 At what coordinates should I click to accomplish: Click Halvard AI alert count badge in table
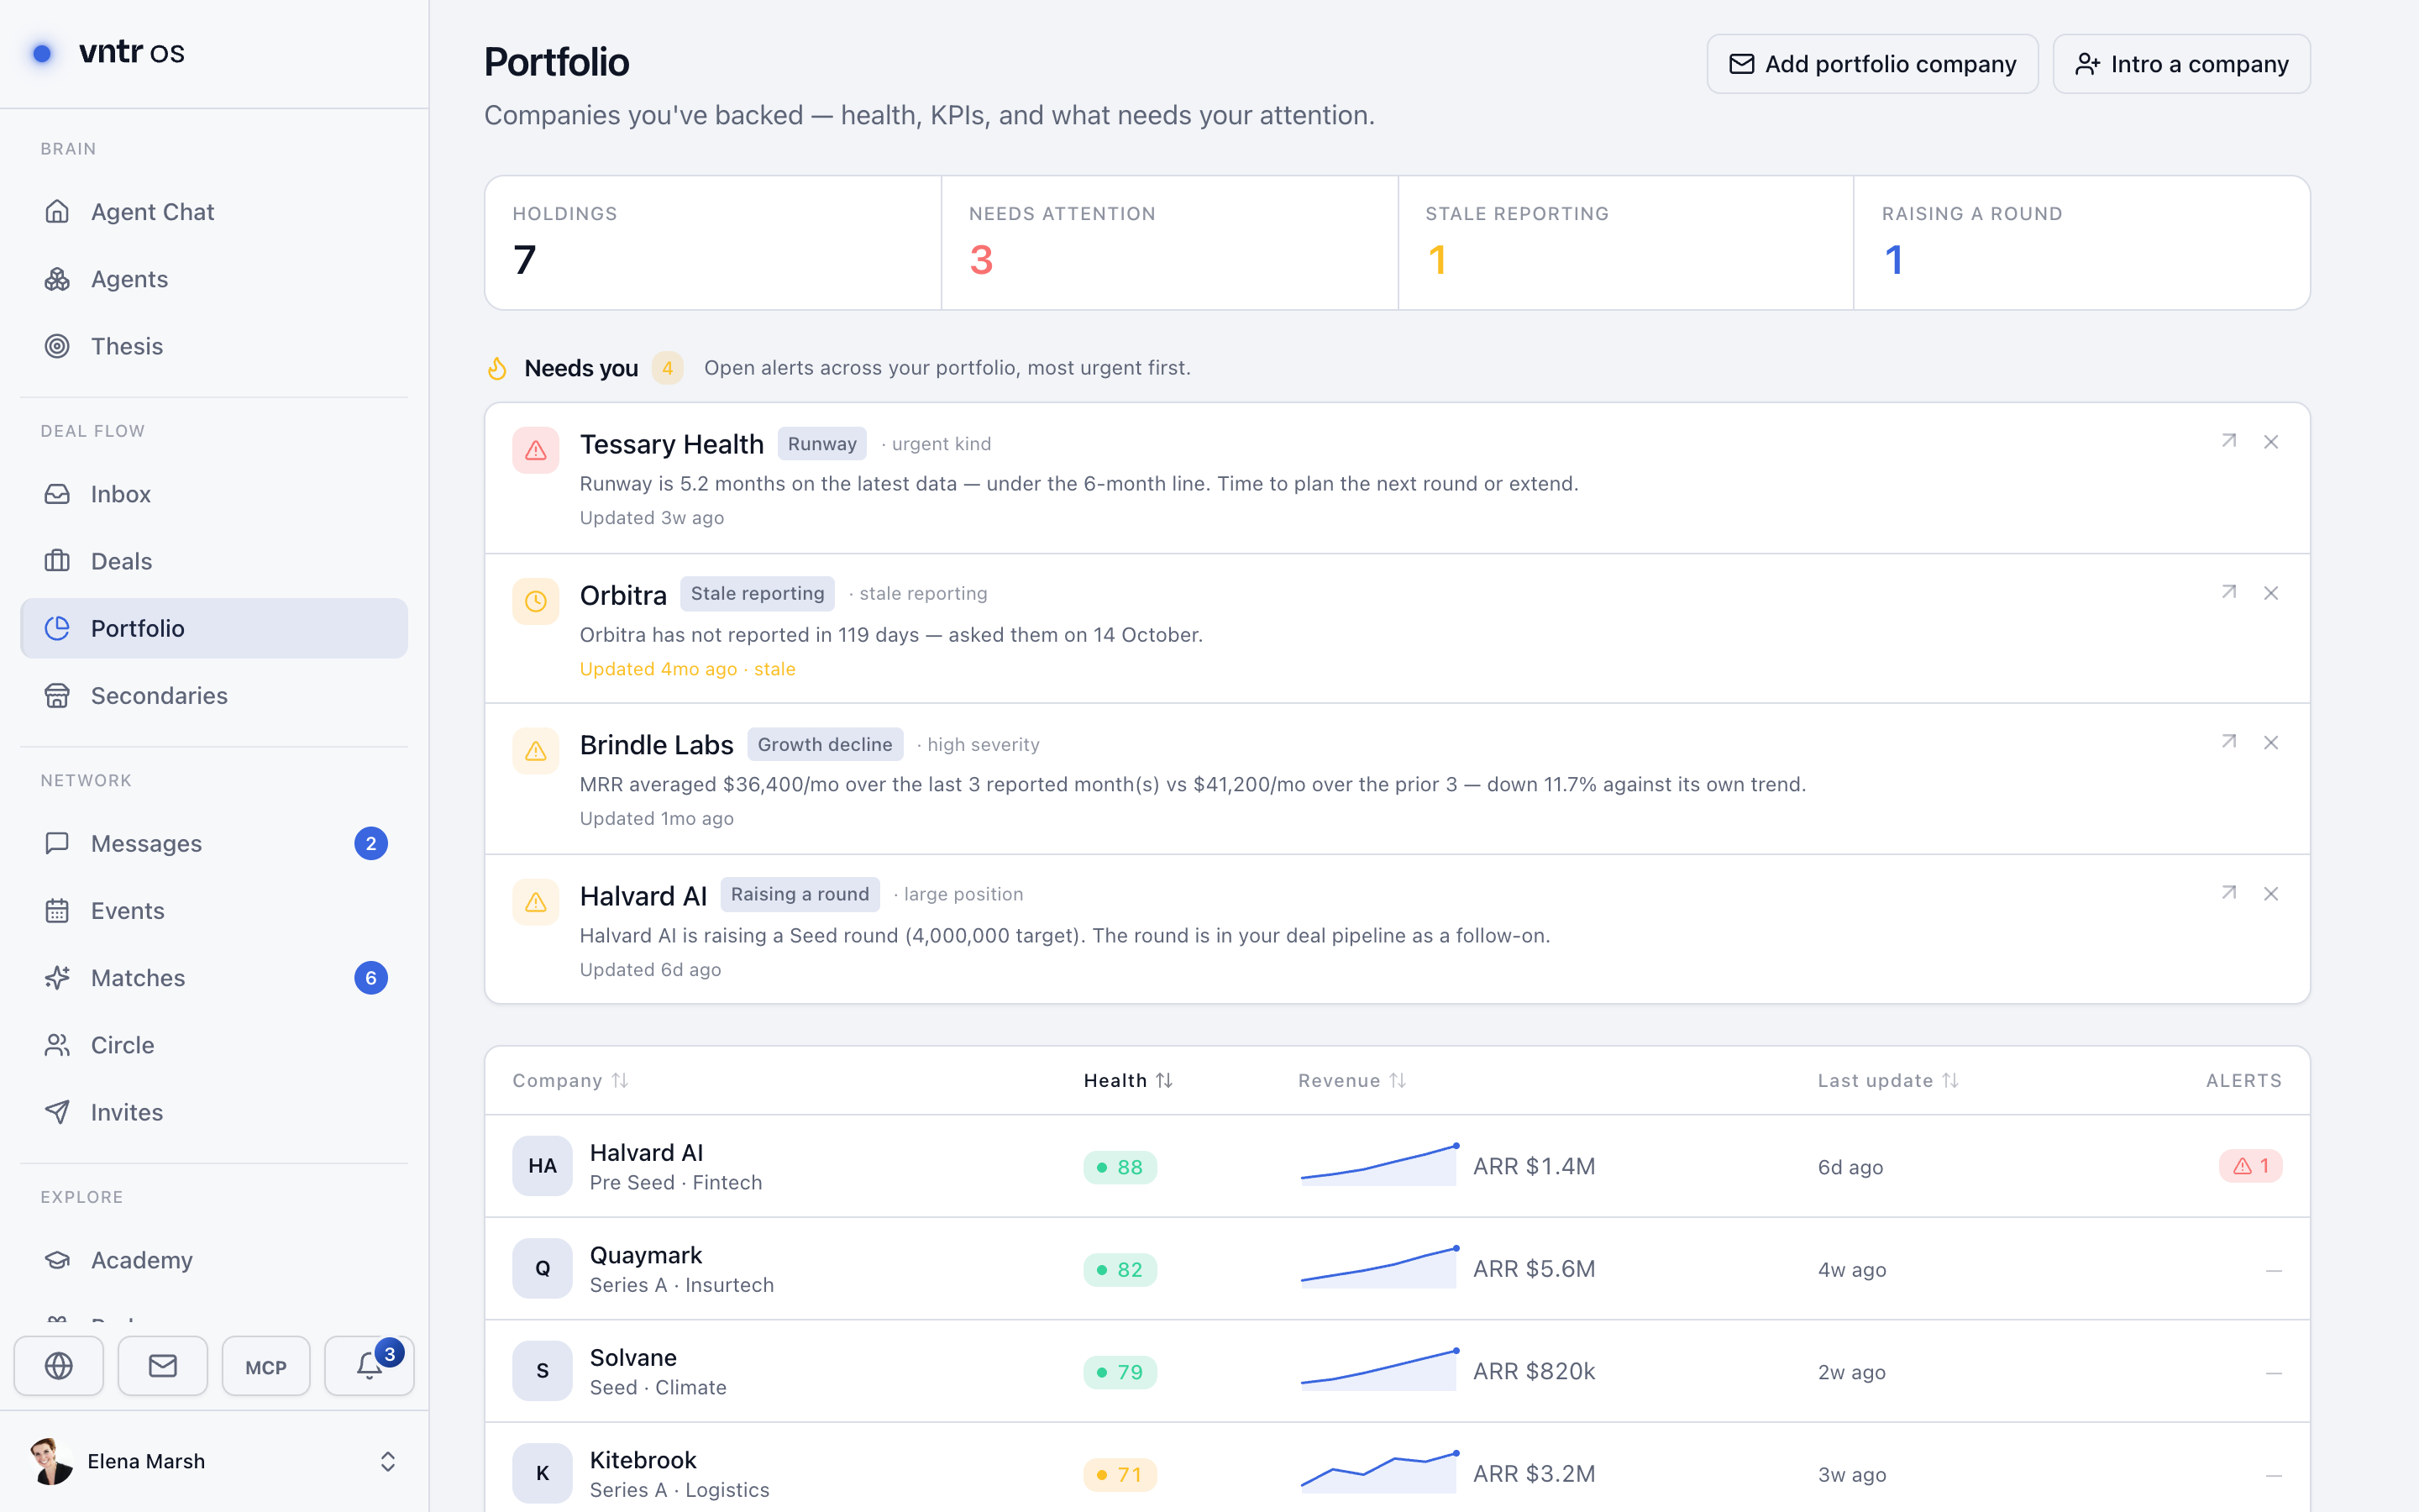[2250, 1166]
